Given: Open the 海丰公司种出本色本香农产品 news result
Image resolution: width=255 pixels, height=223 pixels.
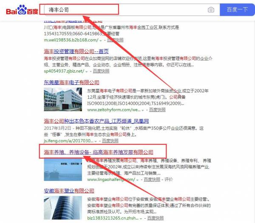Looking at the screenshot, I should coord(96,121).
